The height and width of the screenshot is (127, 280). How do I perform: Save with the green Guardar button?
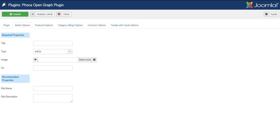(15, 14)
